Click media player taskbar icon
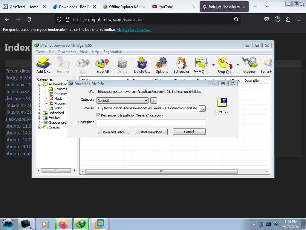 (44, 224)
